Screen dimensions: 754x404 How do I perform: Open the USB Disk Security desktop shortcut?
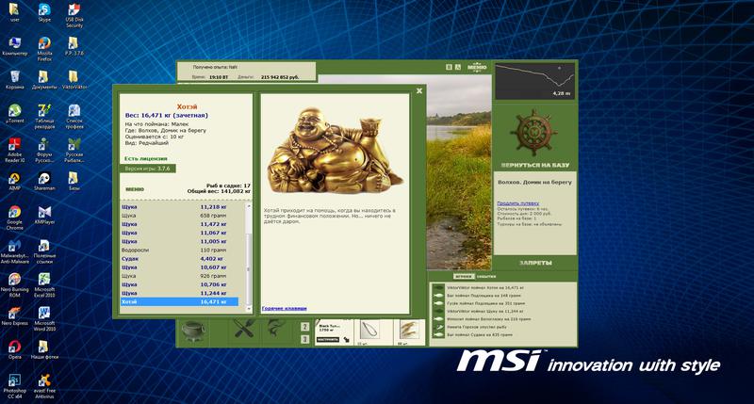click(74, 15)
